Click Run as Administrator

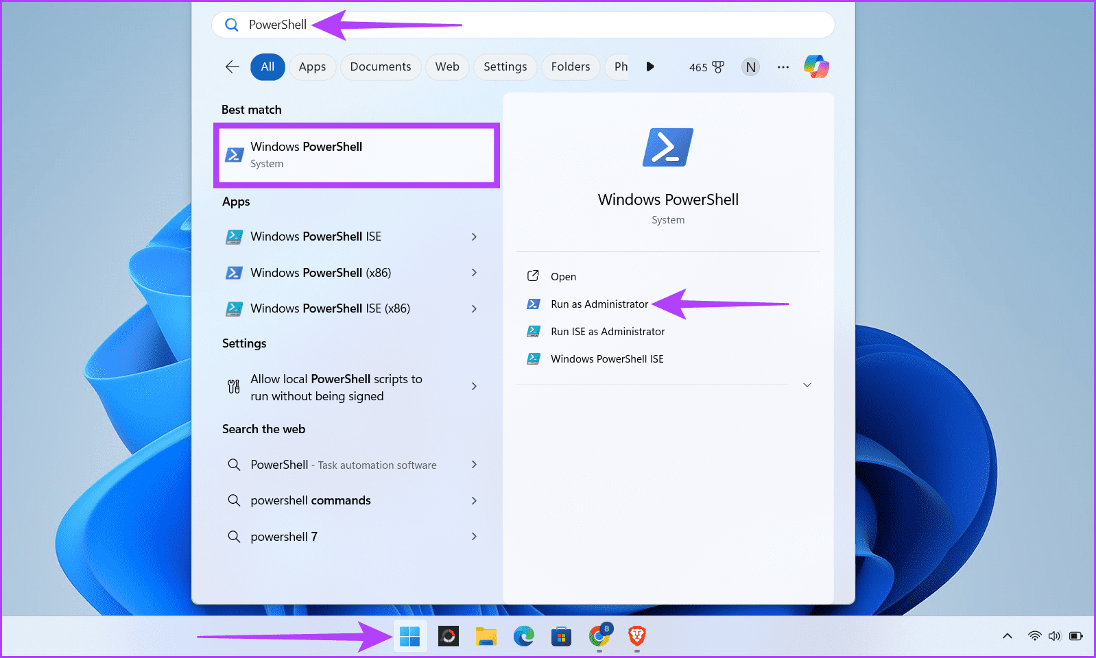coord(599,304)
